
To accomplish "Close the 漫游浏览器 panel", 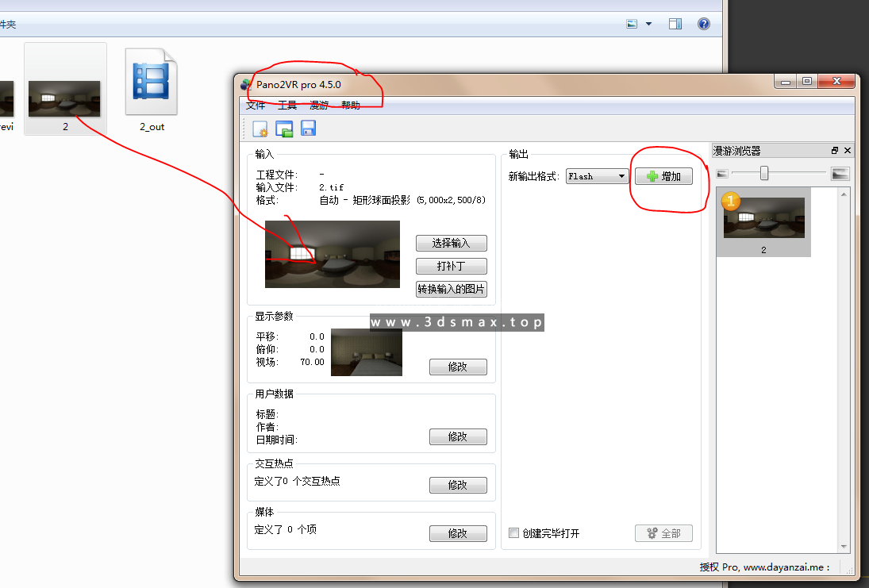I will [x=848, y=151].
